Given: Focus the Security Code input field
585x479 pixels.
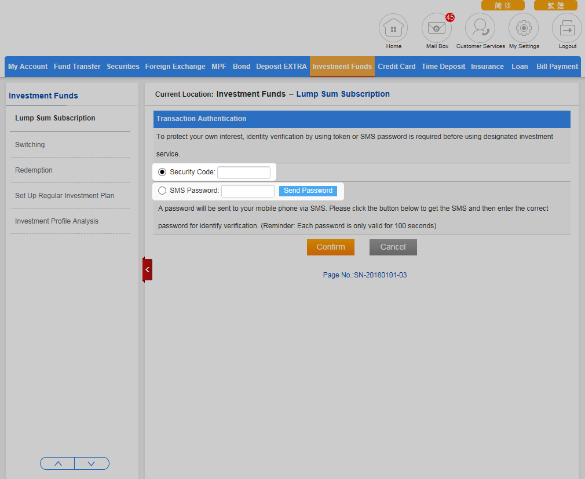Looking at the screenshot, I should point(243,173).
